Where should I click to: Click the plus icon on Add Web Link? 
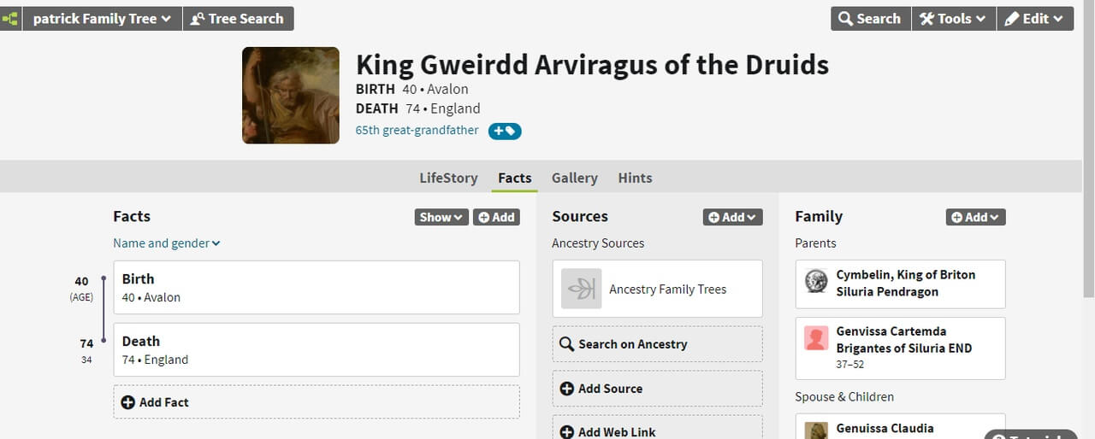tap(566, 432)
